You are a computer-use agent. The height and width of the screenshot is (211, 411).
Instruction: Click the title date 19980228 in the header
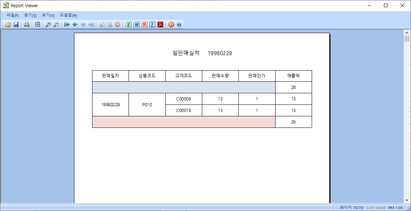tap(220, 53)
